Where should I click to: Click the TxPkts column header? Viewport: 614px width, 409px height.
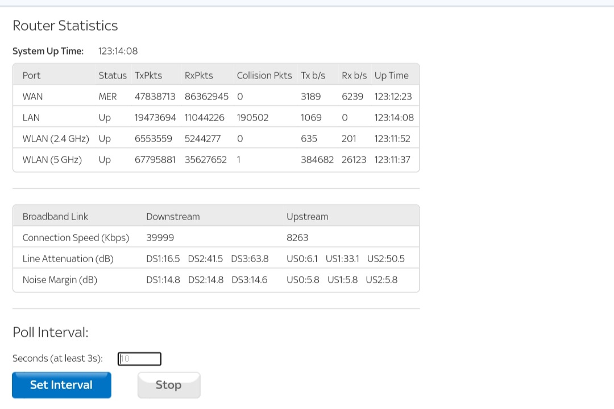pos(148,75)
